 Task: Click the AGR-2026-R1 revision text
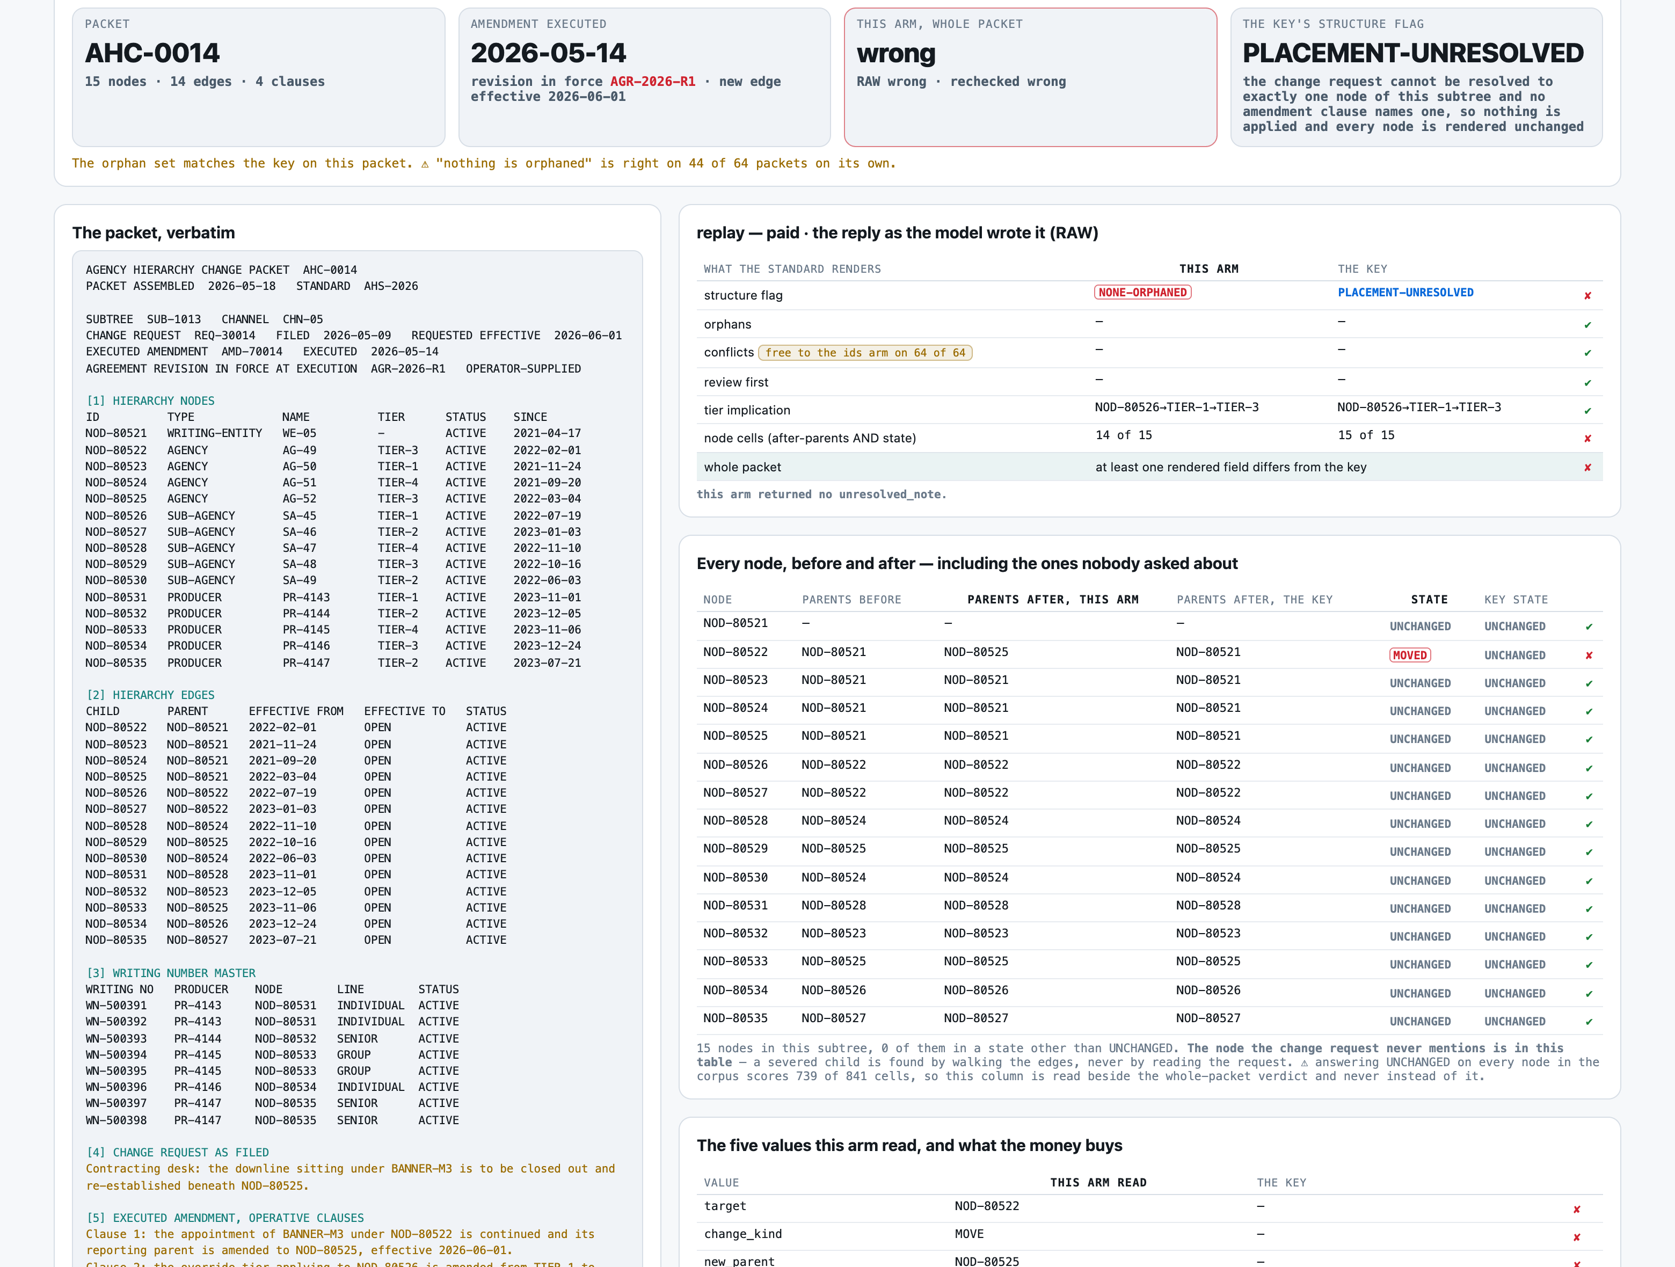(652, 81)
